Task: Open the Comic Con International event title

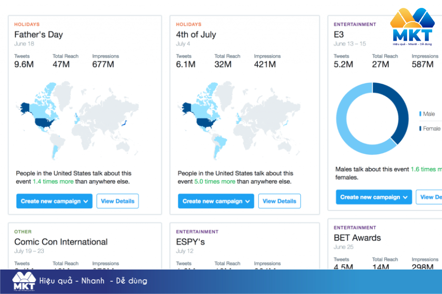Action: 61,242
